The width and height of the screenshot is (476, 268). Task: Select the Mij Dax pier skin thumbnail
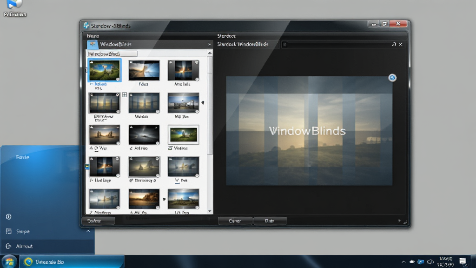click(183, 103)
